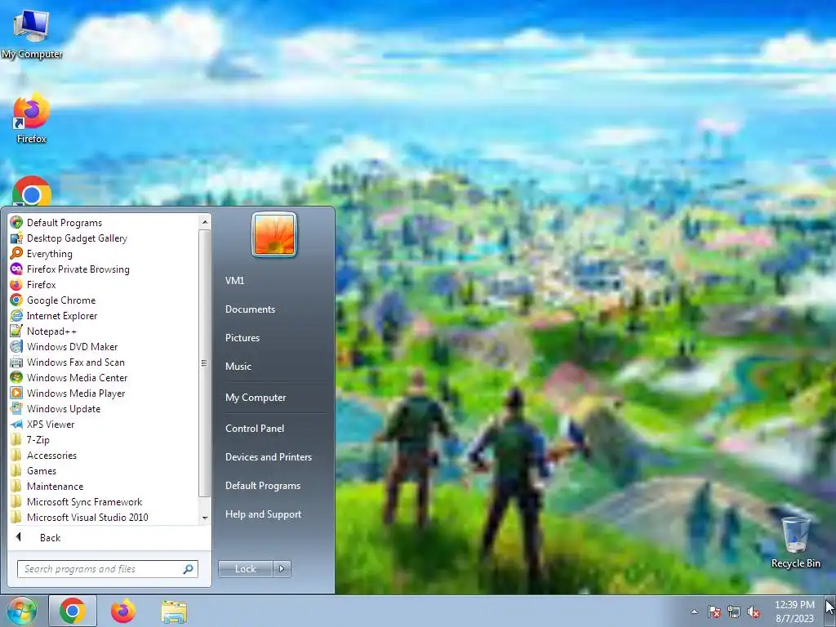Viewport: 836px width, 627px height.
Task: Select the Firefox desktop shortcut
Action: coord(32,119)
